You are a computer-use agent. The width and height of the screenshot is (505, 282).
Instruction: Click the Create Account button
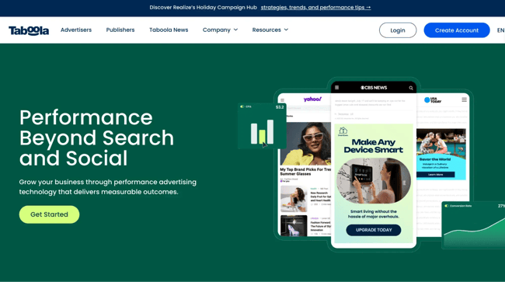pyautogui.click(x=457, y=30)
